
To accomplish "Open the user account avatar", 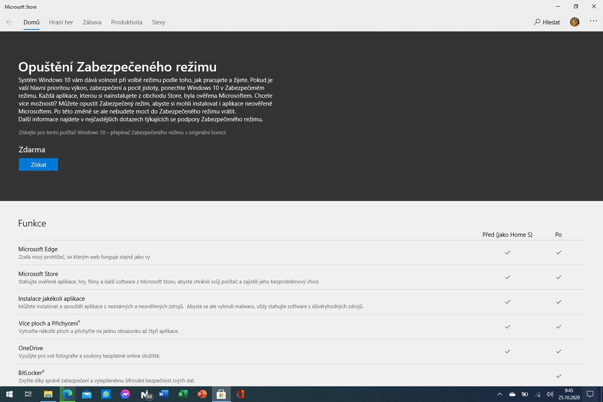I will pyautogui.click(x=575, y=22).
